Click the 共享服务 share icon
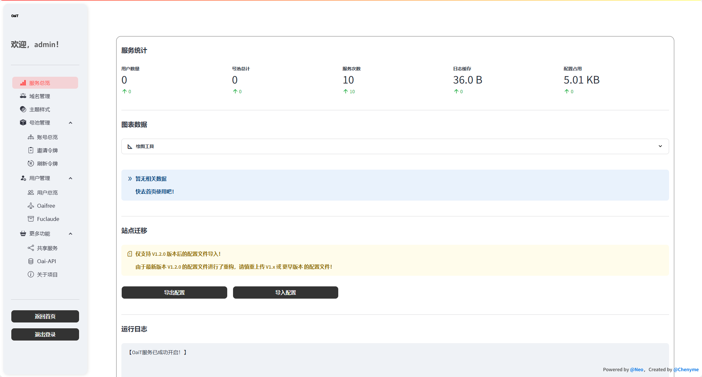The width and height of the screenshot is (702, 377). 31,248
